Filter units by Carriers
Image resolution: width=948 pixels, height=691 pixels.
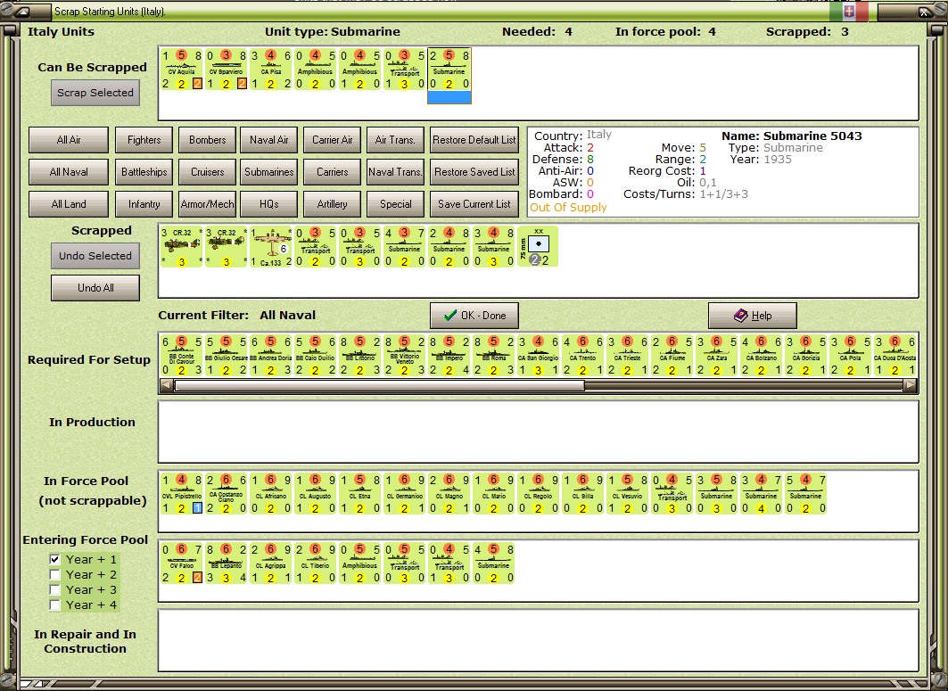(332, 172)
